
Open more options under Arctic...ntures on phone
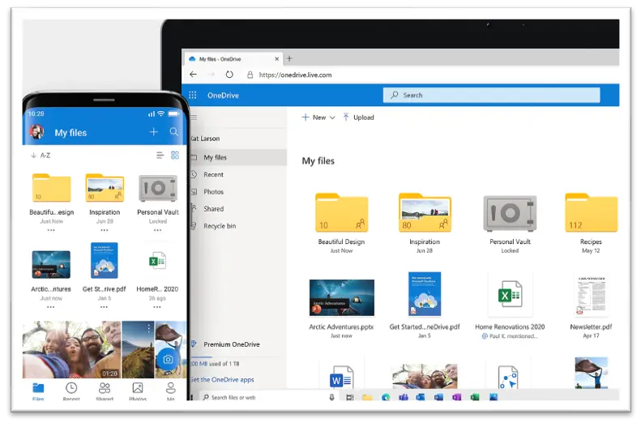51,307
